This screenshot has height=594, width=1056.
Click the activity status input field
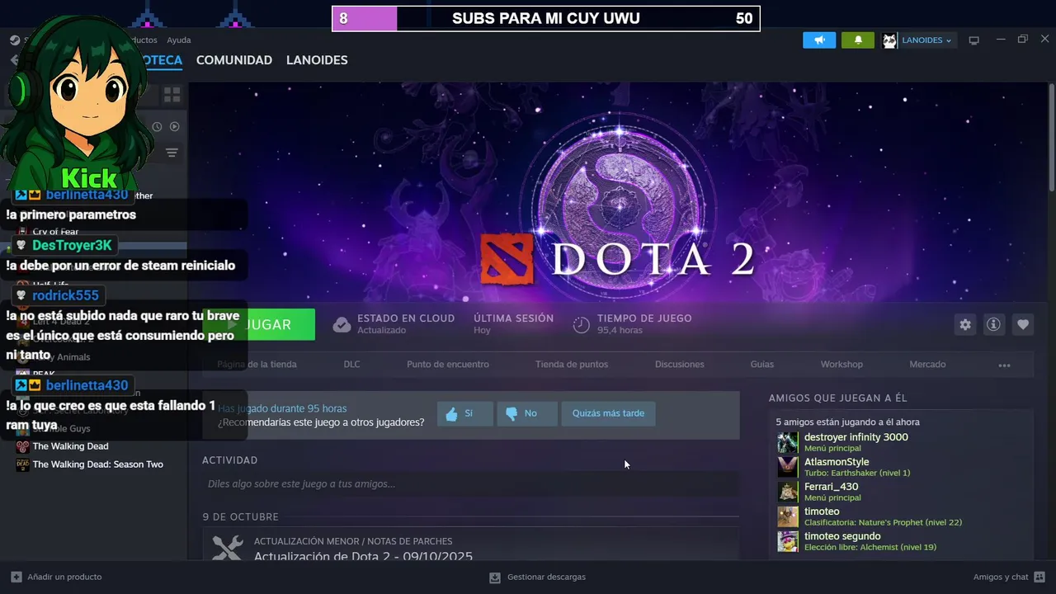470,483
